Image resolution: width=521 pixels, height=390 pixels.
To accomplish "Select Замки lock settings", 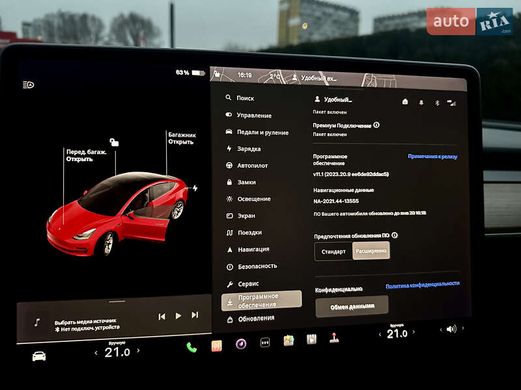I will coord(245,181).
